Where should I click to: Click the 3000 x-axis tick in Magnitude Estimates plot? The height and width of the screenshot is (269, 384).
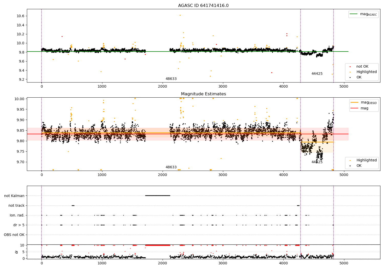point(223,175)
